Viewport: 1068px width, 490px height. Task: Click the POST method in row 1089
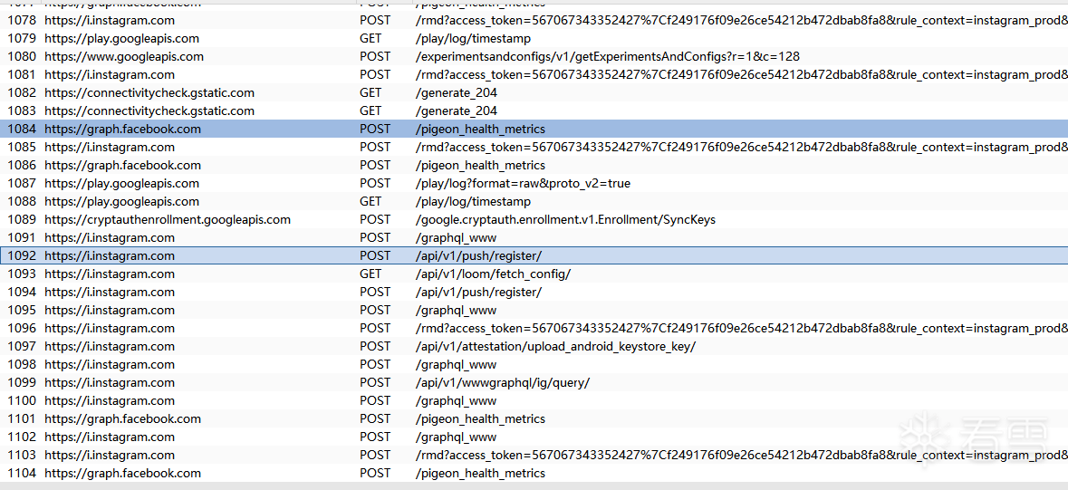pyautogui.click(x=375, y=219)
